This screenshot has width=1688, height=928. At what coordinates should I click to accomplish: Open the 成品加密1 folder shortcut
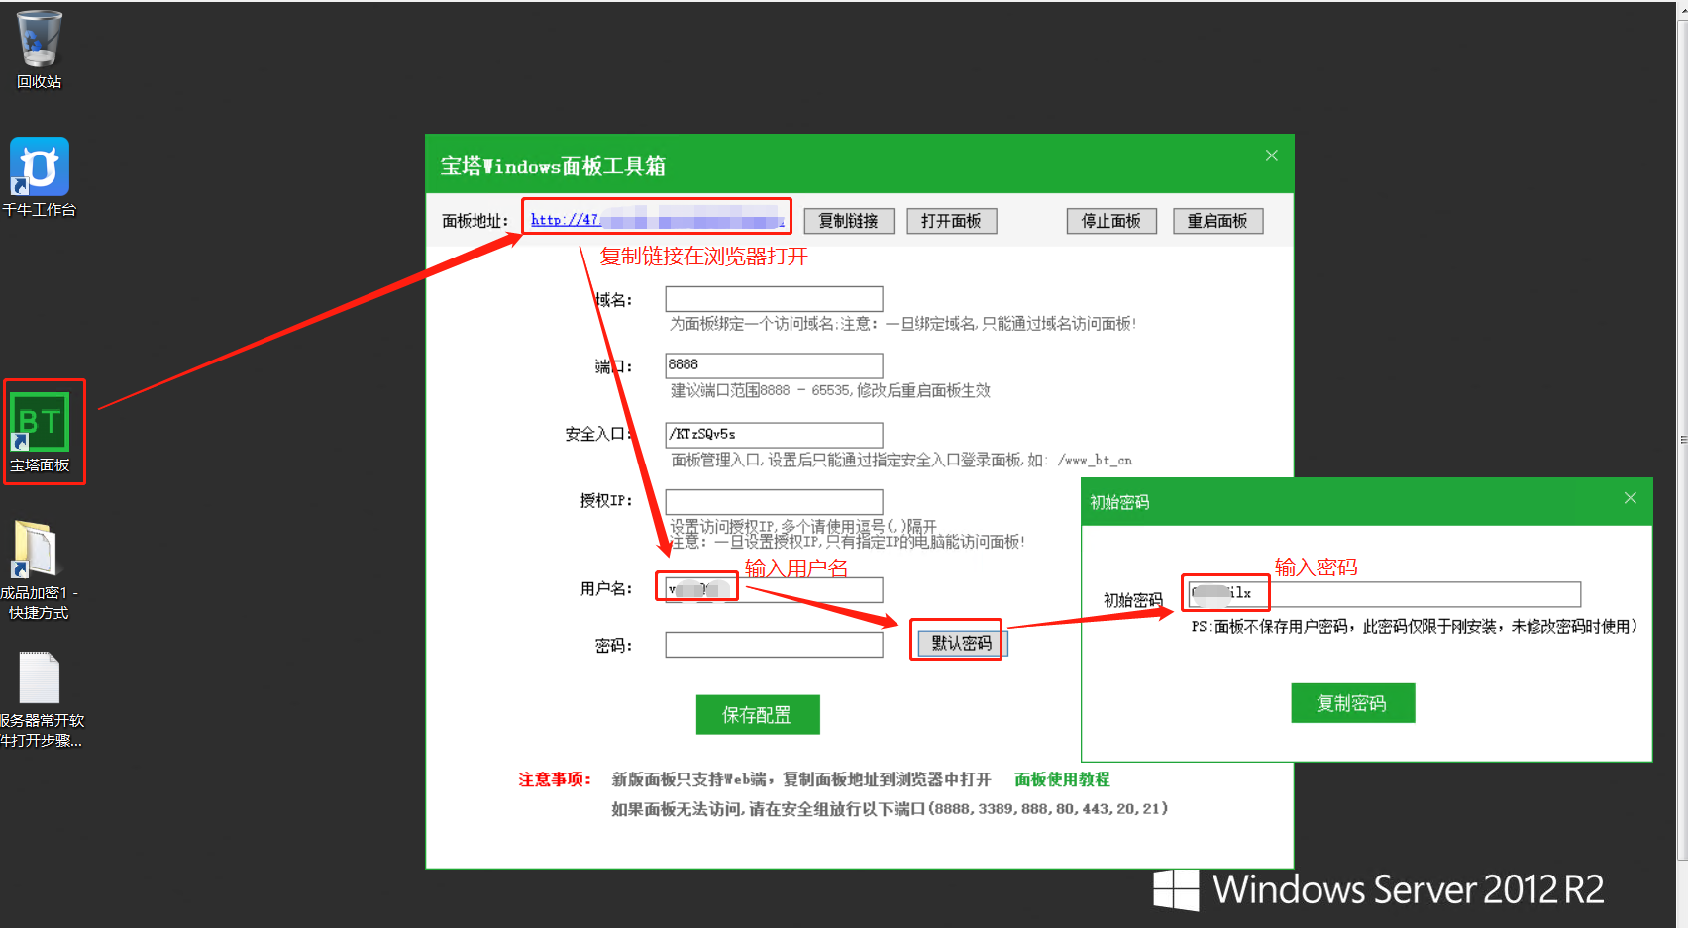pyautogui.click(x=38, y=570)
